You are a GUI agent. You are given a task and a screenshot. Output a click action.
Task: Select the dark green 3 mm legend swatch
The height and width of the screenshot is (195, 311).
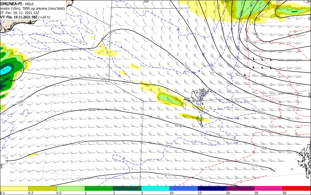127,188
